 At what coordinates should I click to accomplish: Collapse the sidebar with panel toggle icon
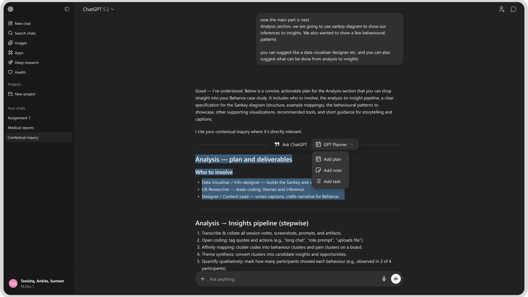pyautogui.click(x=67, y=9)
